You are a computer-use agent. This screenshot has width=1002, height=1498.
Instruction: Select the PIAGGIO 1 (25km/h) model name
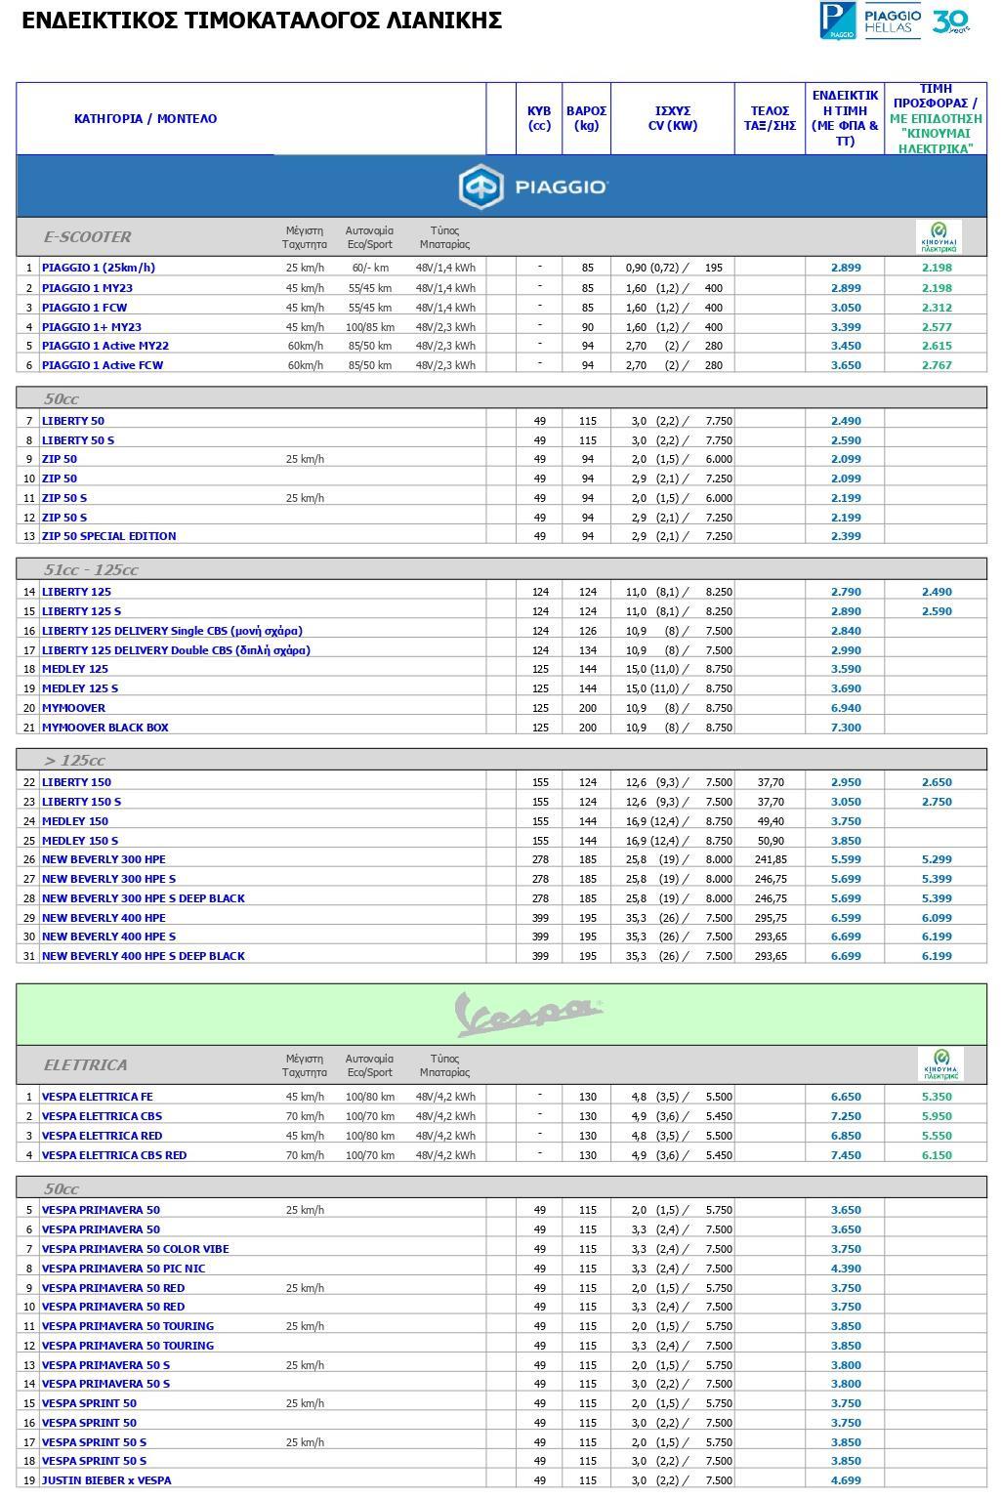point(99,268)
